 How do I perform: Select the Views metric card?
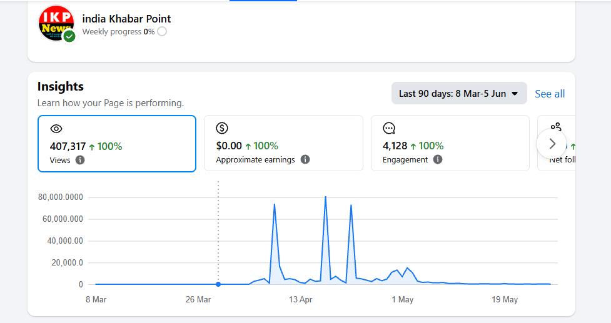coord(117,144)
